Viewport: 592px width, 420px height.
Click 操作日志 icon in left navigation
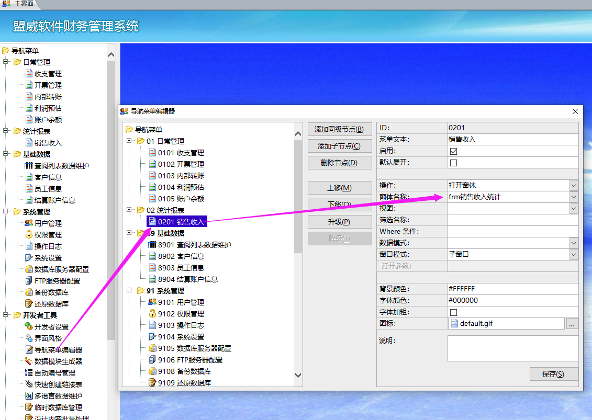click(29, 246)
